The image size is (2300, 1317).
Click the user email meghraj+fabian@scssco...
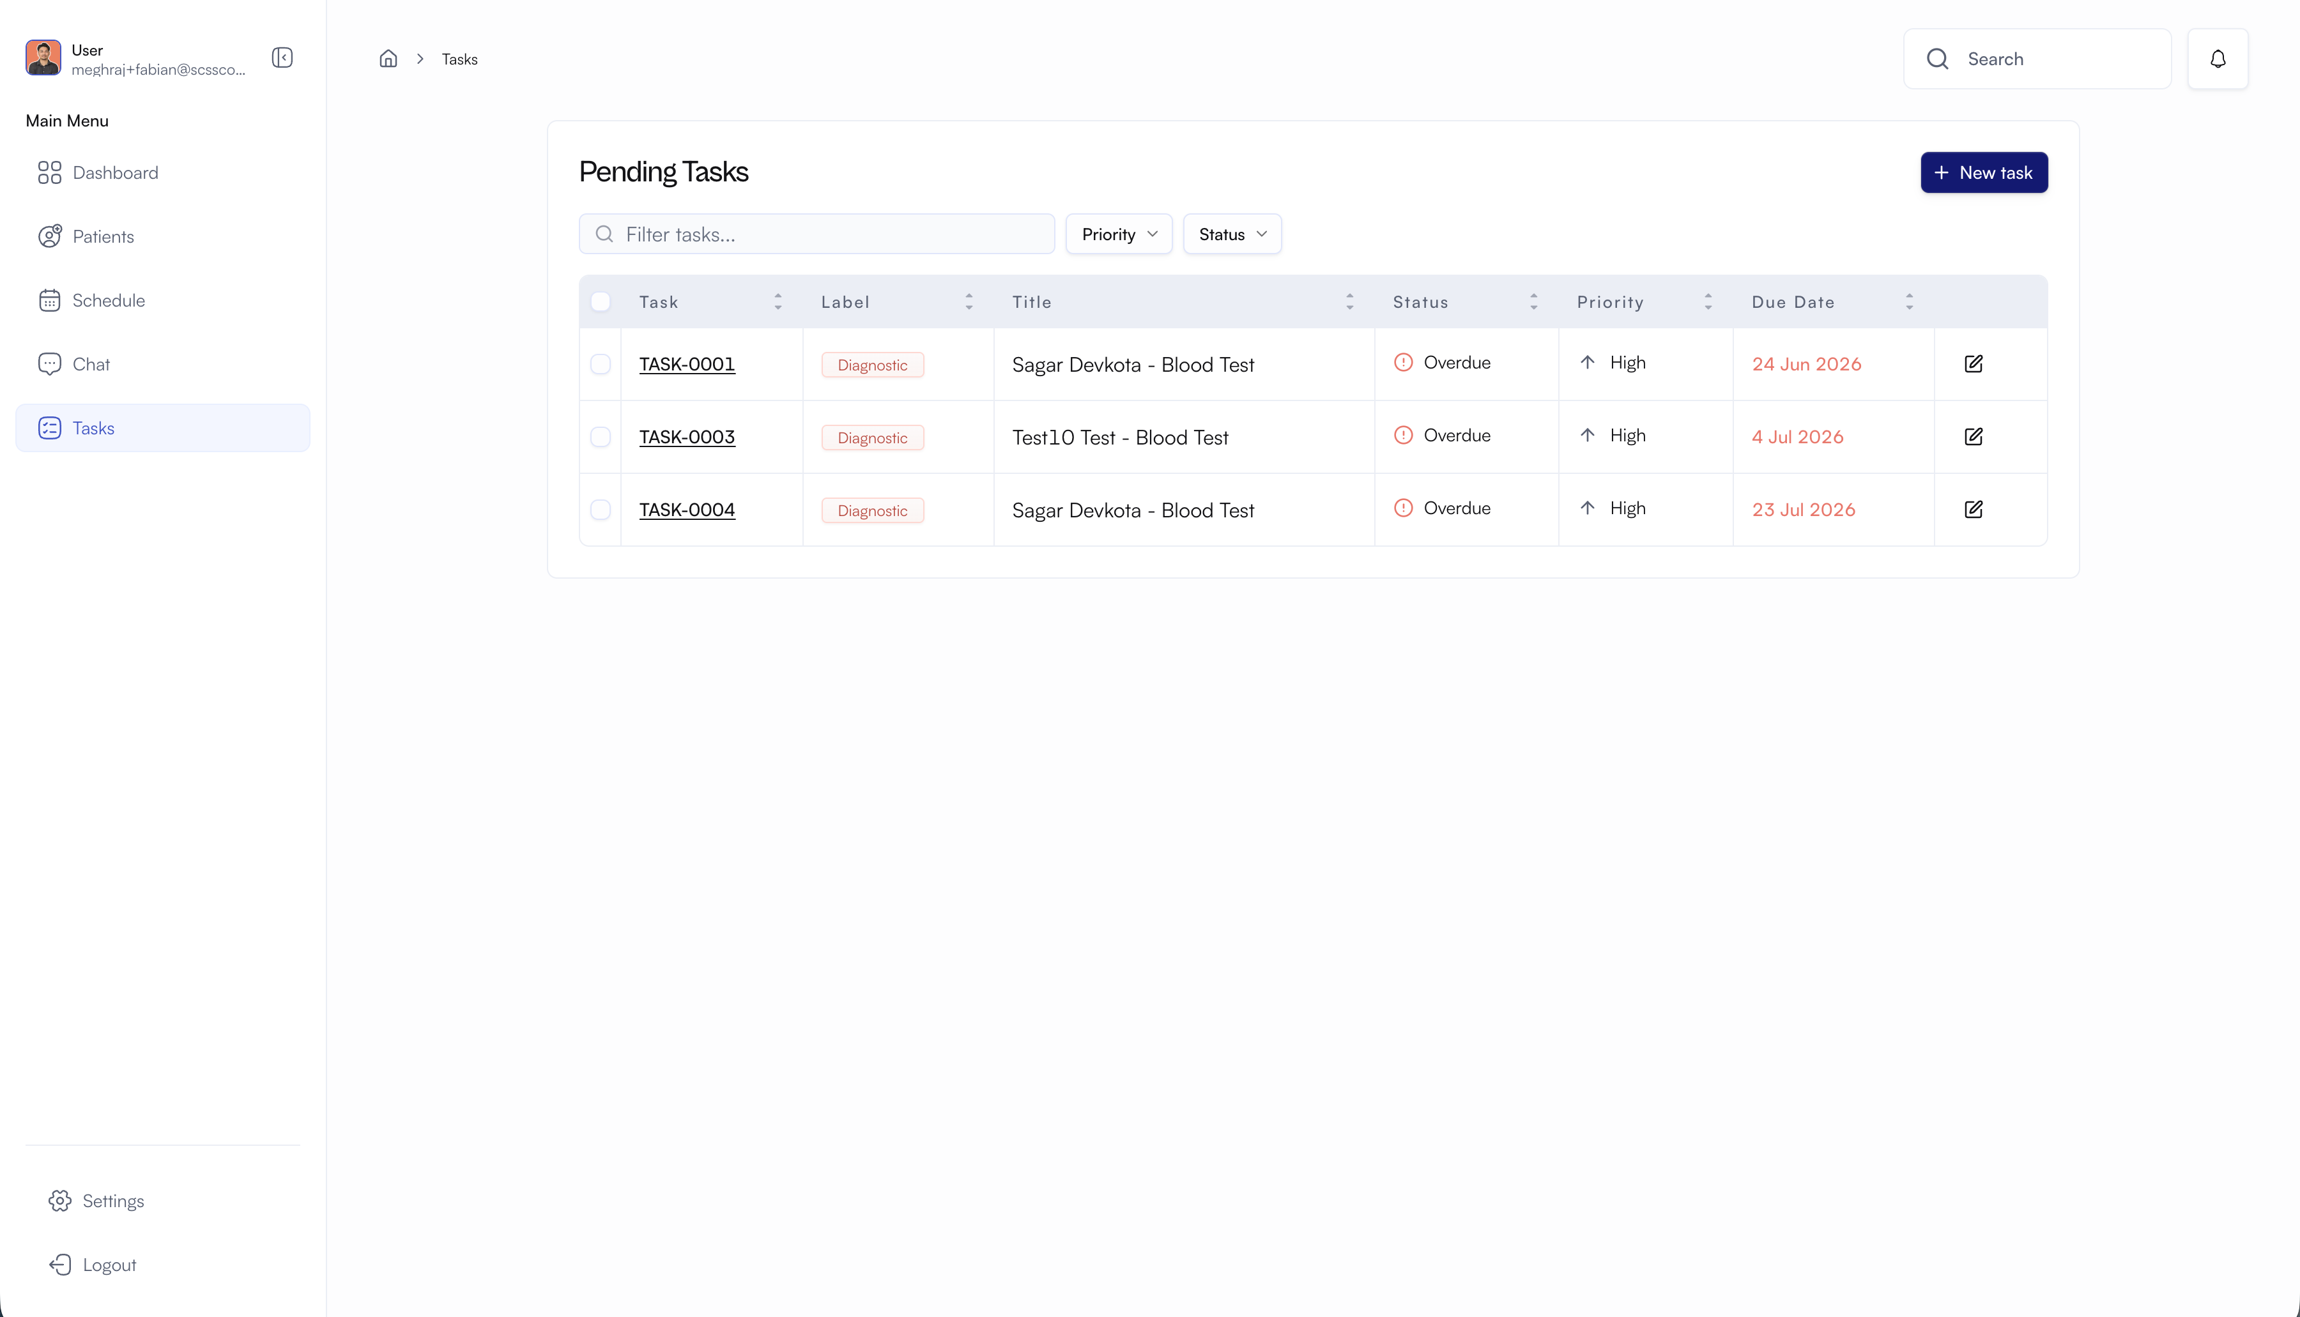pyautogui.click(x=158, y=70)
